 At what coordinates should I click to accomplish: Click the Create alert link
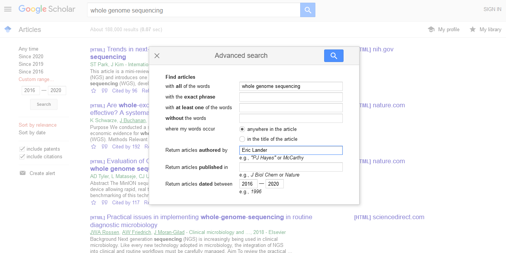coord(42,173)
